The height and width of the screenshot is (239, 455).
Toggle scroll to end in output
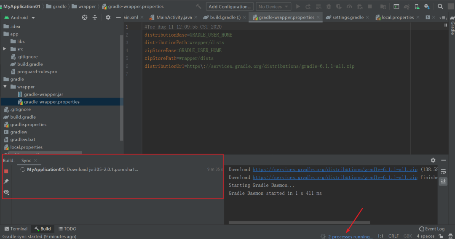pos(443,181)
